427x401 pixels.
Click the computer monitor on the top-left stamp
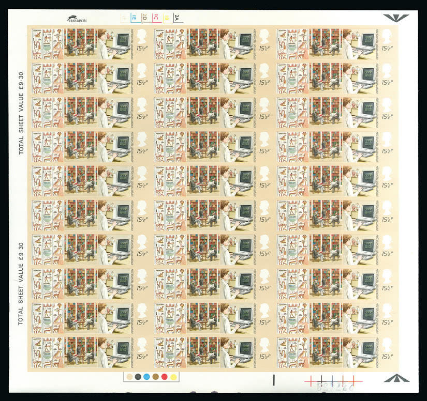click(x=123, y=40)
